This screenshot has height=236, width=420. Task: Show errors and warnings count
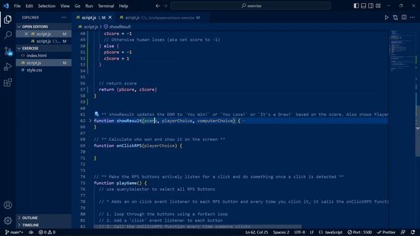47,232
